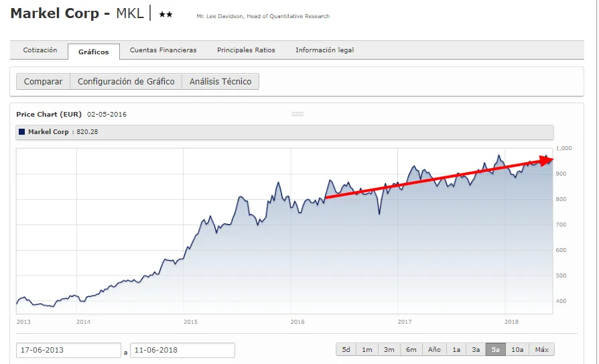Set chart range to Año
The height and width of the screenshot is (364, 599).
[x=434, y=350]
